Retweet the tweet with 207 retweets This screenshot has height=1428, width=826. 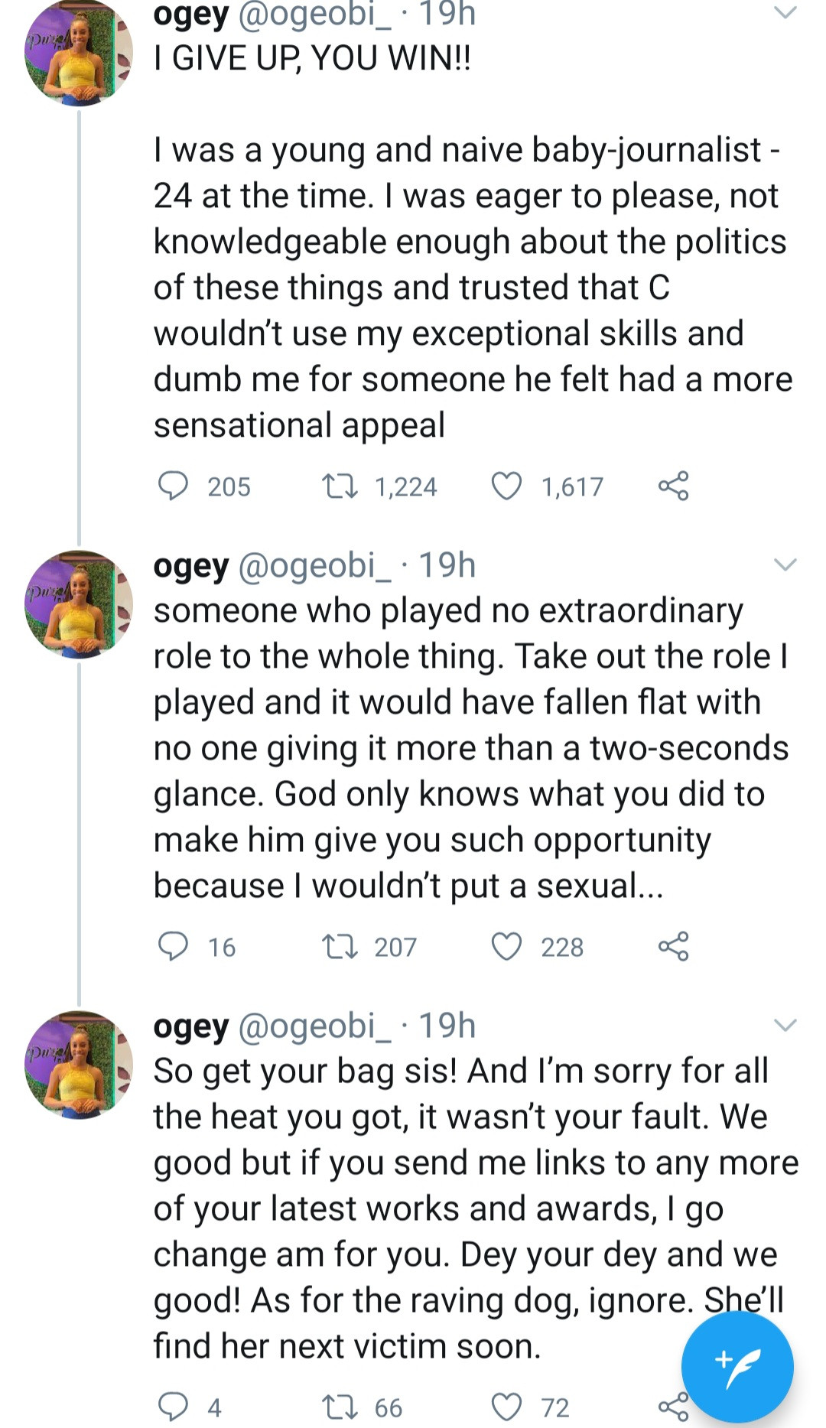(340, 947)
